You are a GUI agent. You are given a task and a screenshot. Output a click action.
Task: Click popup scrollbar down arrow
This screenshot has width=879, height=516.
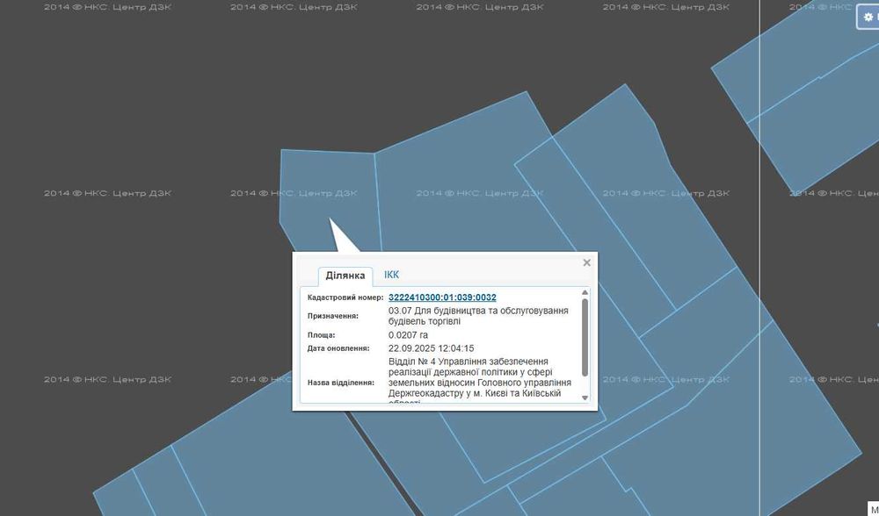coord(585,398)
